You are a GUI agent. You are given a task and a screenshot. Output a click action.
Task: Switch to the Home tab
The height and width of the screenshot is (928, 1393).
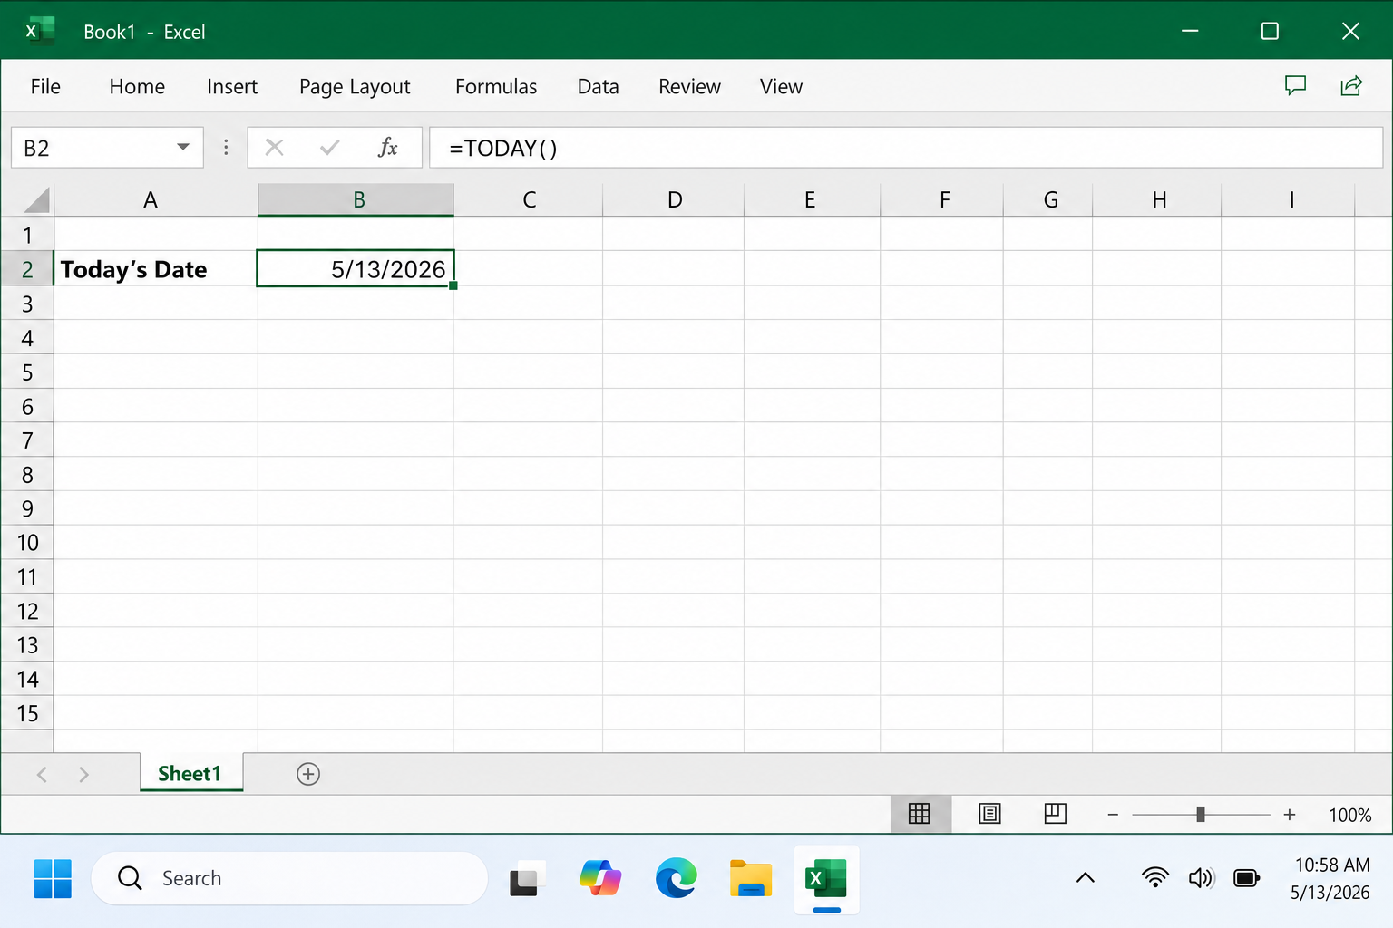[137, 86]
